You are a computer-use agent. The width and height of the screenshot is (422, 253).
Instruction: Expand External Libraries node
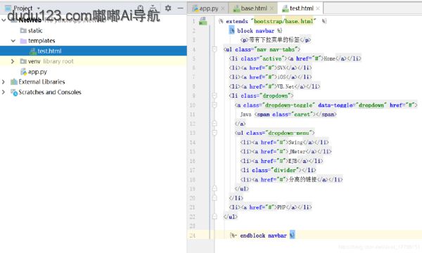4,82
